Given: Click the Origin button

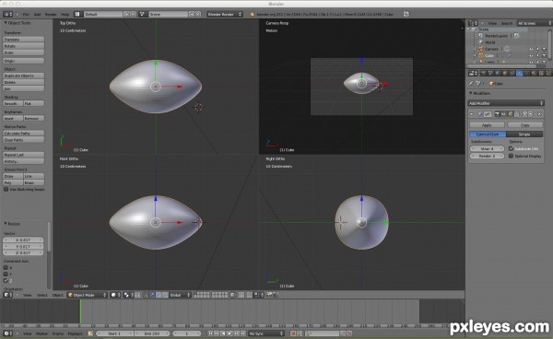Looking at the screenshot, I should coord(24,61).
